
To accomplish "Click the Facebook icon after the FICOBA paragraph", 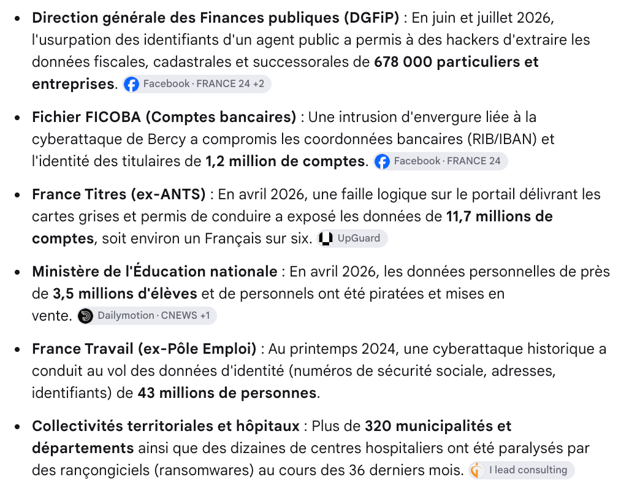I will 382,161.
